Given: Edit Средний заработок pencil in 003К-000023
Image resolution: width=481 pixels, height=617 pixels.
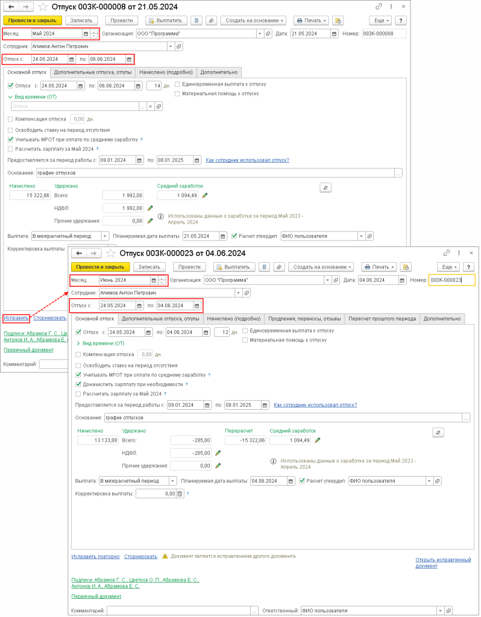Looking at the screenshot, I should coord(318,440).
